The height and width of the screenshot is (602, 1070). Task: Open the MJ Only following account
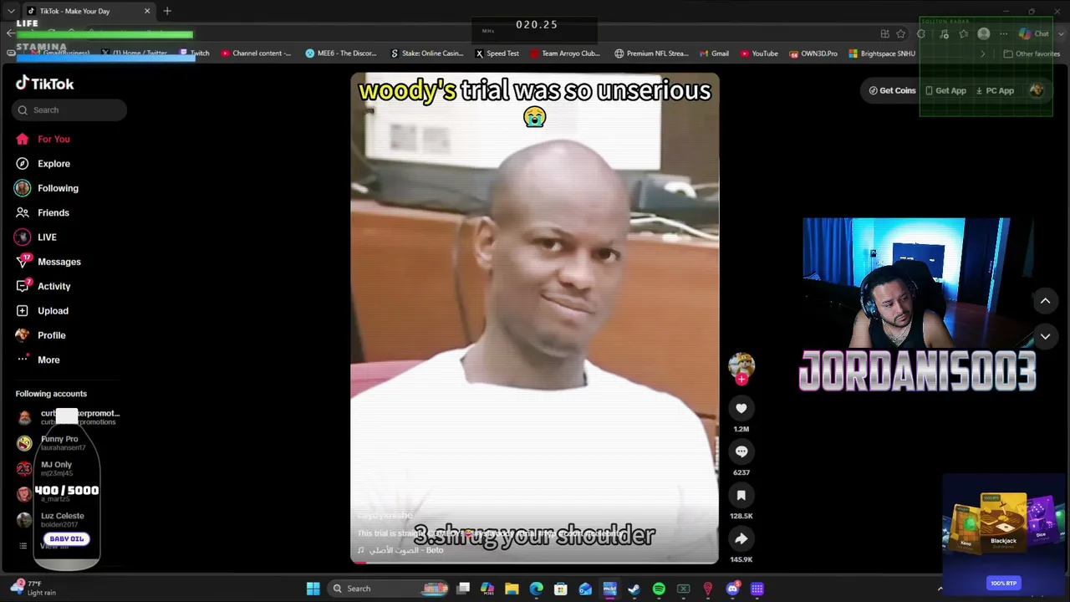(x=55, y=468)
